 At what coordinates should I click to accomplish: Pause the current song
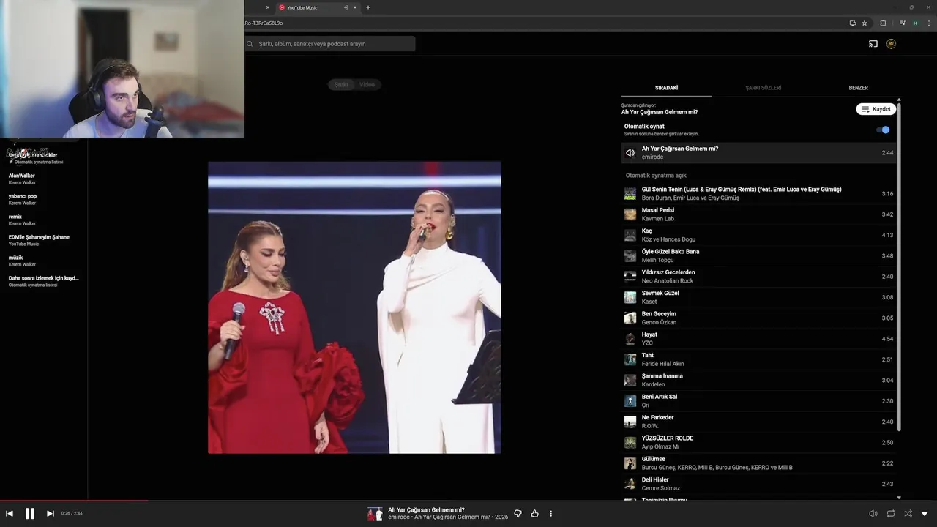[x=30, y=513]
